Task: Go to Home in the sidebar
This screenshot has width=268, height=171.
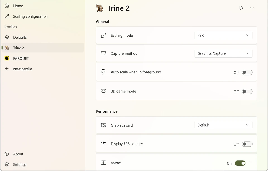Action: 18,6
